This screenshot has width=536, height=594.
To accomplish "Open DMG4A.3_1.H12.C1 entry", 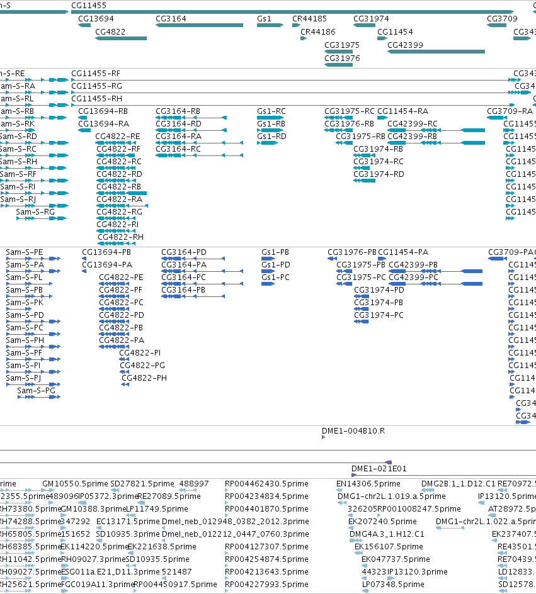I will point(387,534).
